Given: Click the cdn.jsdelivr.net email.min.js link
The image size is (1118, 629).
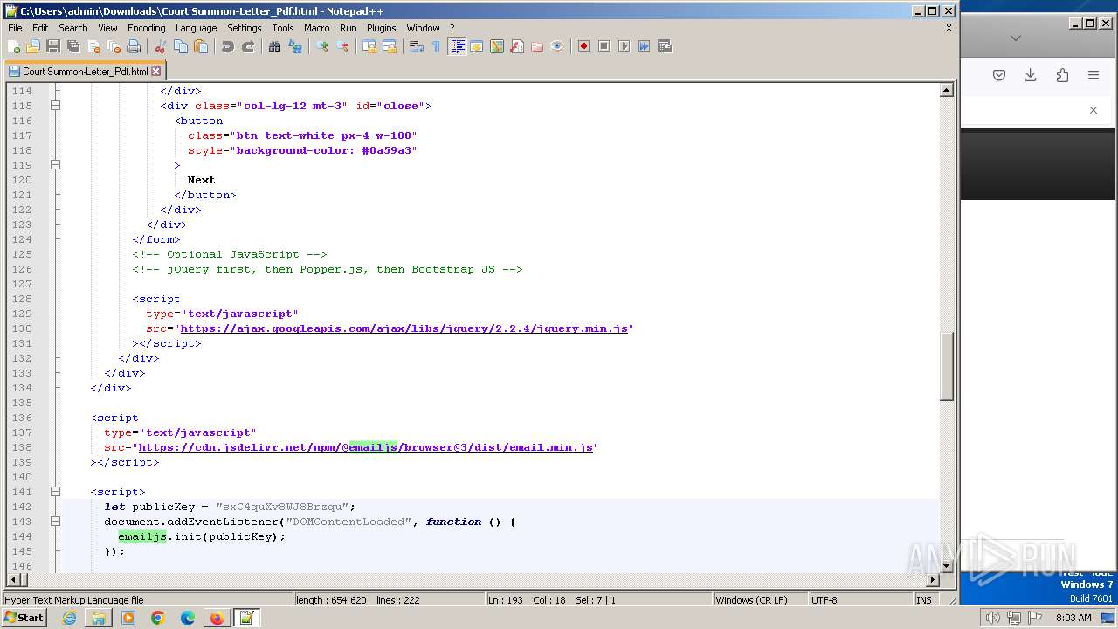Looking at the screenshot, I should (367, 447).
